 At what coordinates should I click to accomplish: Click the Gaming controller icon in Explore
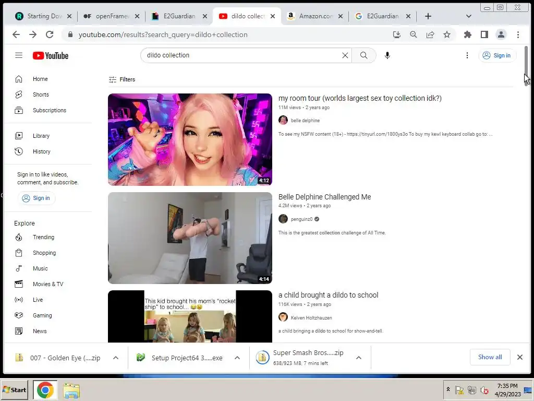(x=19, y=315)
